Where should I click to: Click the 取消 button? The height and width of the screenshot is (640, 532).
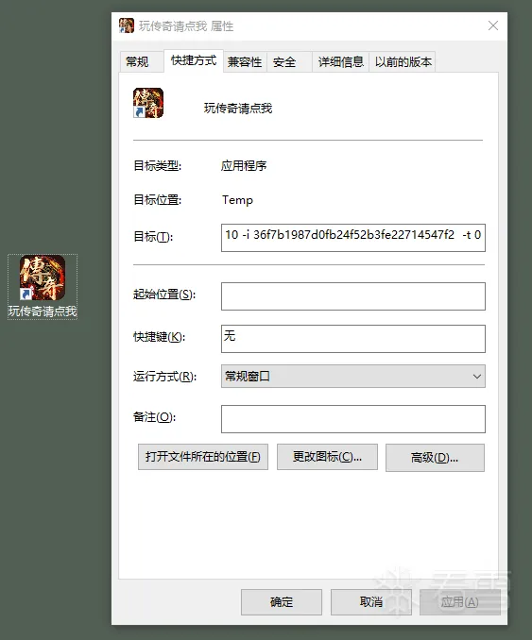click(371, 602)
